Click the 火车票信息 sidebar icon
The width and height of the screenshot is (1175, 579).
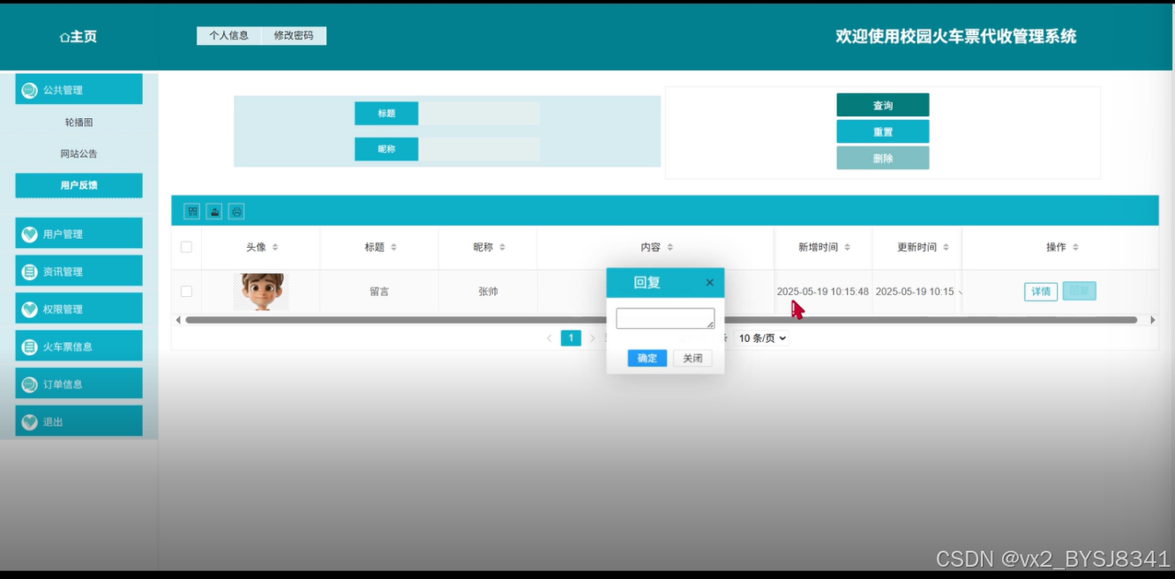coord(29,346)
